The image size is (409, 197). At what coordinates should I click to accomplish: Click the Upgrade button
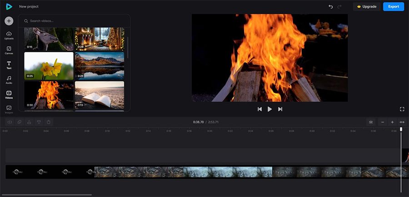(367, 6)
